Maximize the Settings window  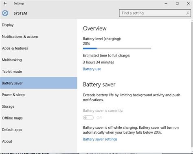[x=177, y=3]
